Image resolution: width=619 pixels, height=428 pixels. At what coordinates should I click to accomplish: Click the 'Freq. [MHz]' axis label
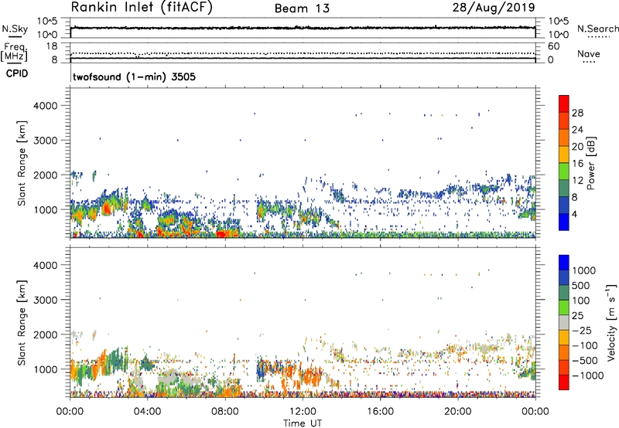coord(14,53)
